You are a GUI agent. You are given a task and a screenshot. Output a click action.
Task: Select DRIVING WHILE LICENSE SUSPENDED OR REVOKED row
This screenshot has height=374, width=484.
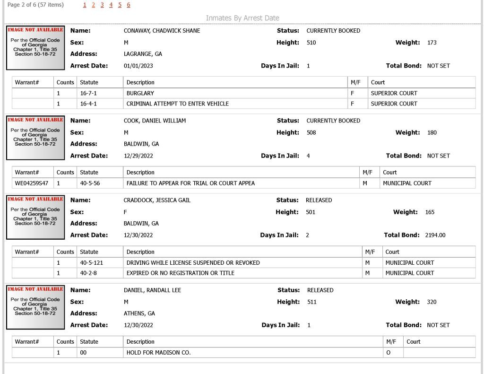pyautogui.click(x=243, y=263)
